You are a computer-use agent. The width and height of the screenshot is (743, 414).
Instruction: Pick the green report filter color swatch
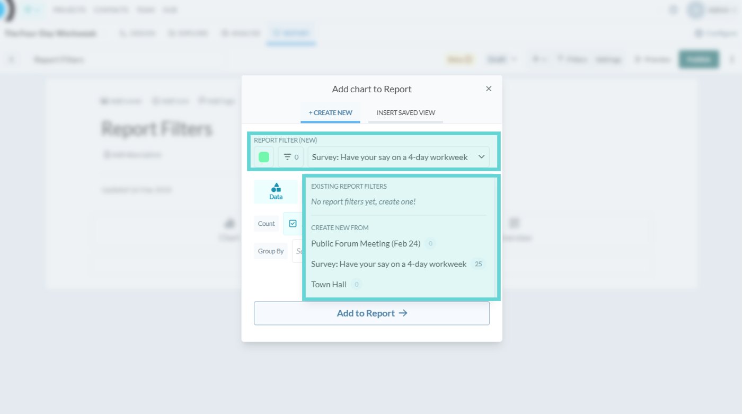pyautogui.click(x=264, y=157)
